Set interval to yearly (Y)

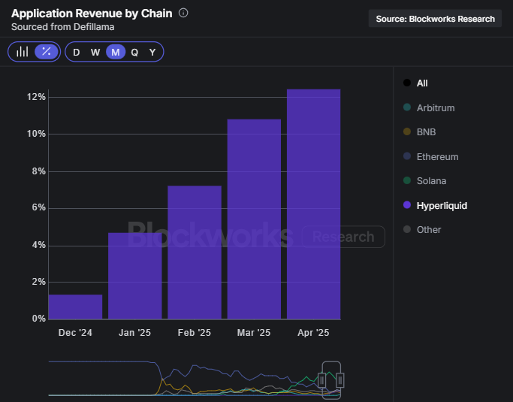pyautogui.click(x=152, y=52)
